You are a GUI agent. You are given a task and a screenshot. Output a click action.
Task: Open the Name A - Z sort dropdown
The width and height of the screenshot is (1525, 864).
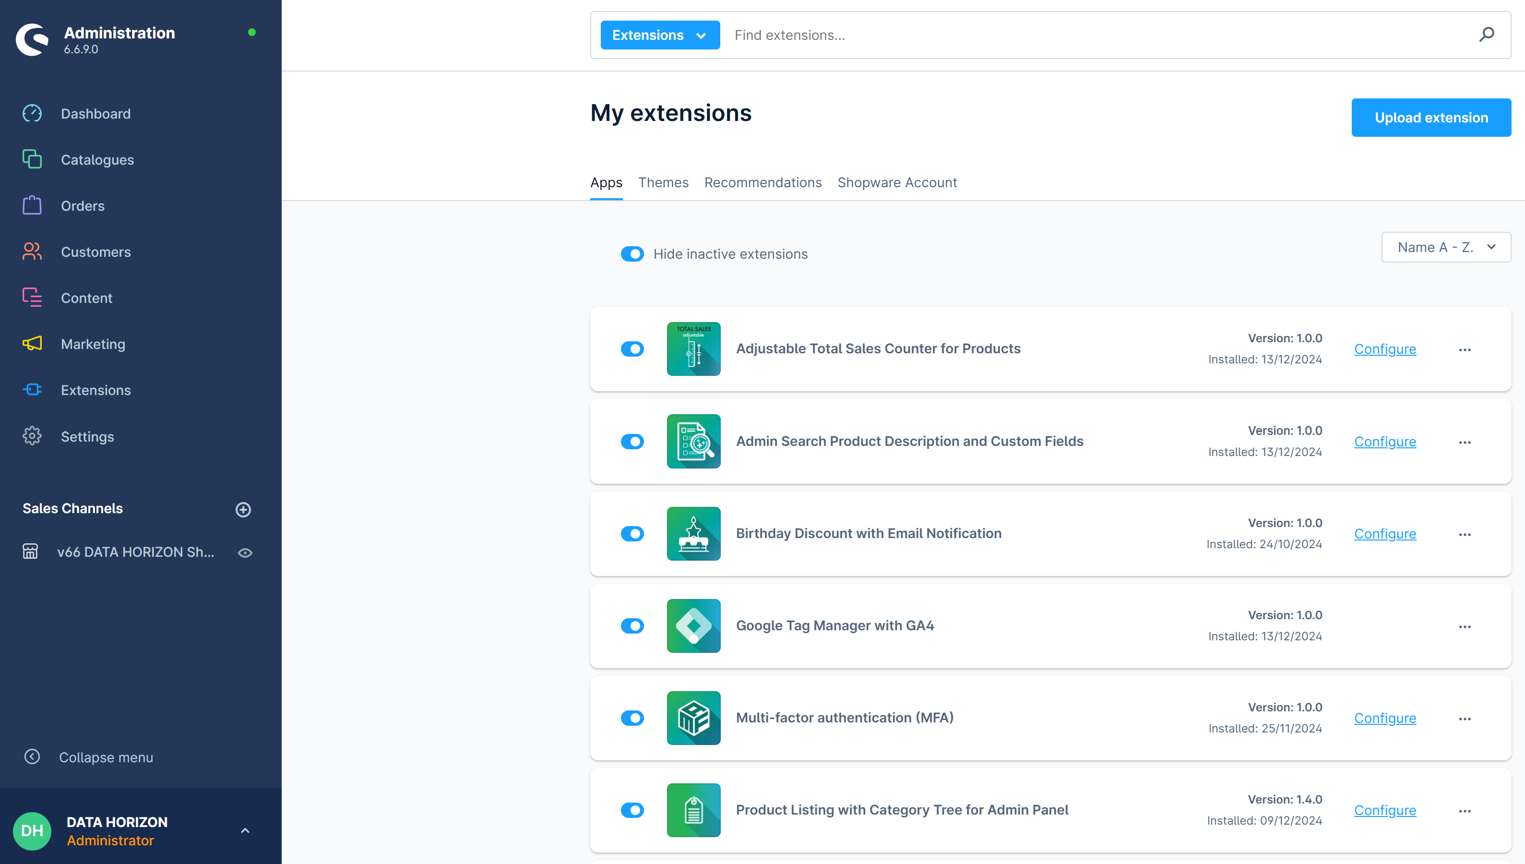(1445, 247)
